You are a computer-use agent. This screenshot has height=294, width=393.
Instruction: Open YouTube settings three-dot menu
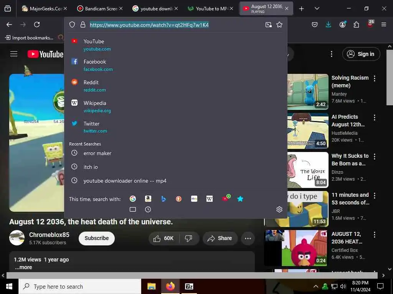coord(331,54)
